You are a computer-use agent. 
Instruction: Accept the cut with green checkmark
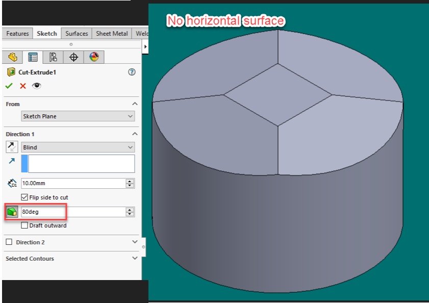click(x=9, y=86)
